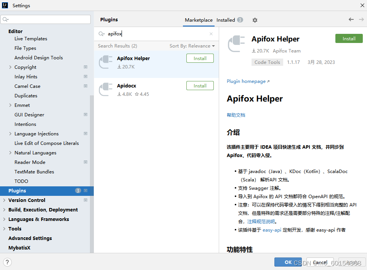
Task: Navigate forward with the right arrow icon
Action: click(361, 19)
